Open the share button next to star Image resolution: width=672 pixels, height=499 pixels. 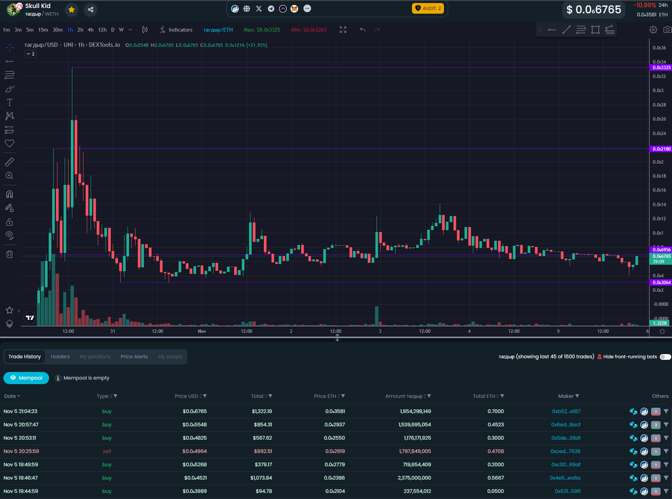point(91,10)
